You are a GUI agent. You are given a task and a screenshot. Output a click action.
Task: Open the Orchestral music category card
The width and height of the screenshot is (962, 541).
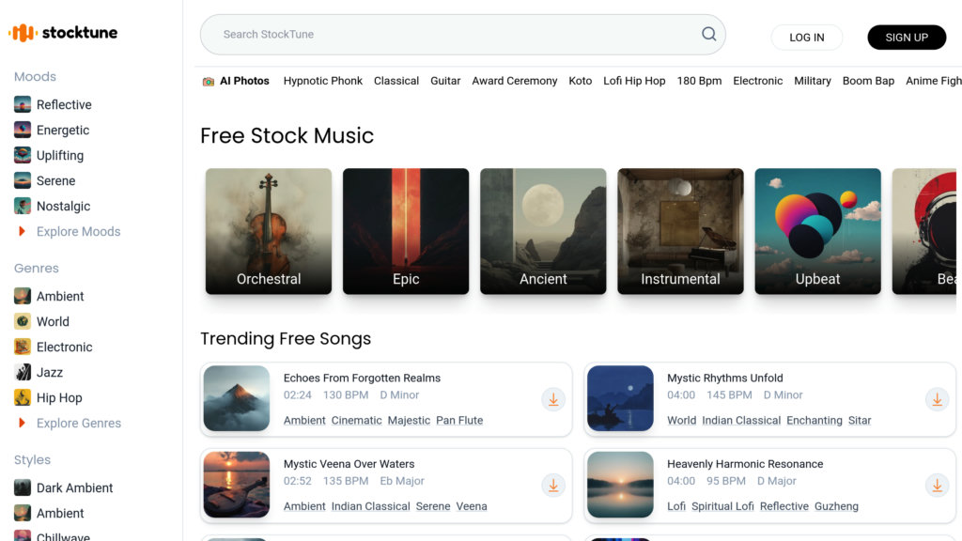coord(268,231)
